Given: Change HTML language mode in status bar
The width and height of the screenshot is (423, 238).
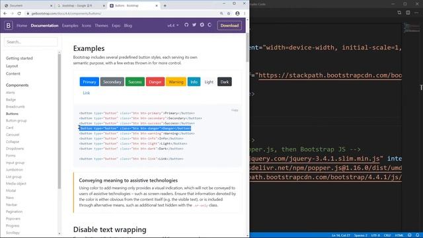Looking at the screenshot, I should (399, 235).
